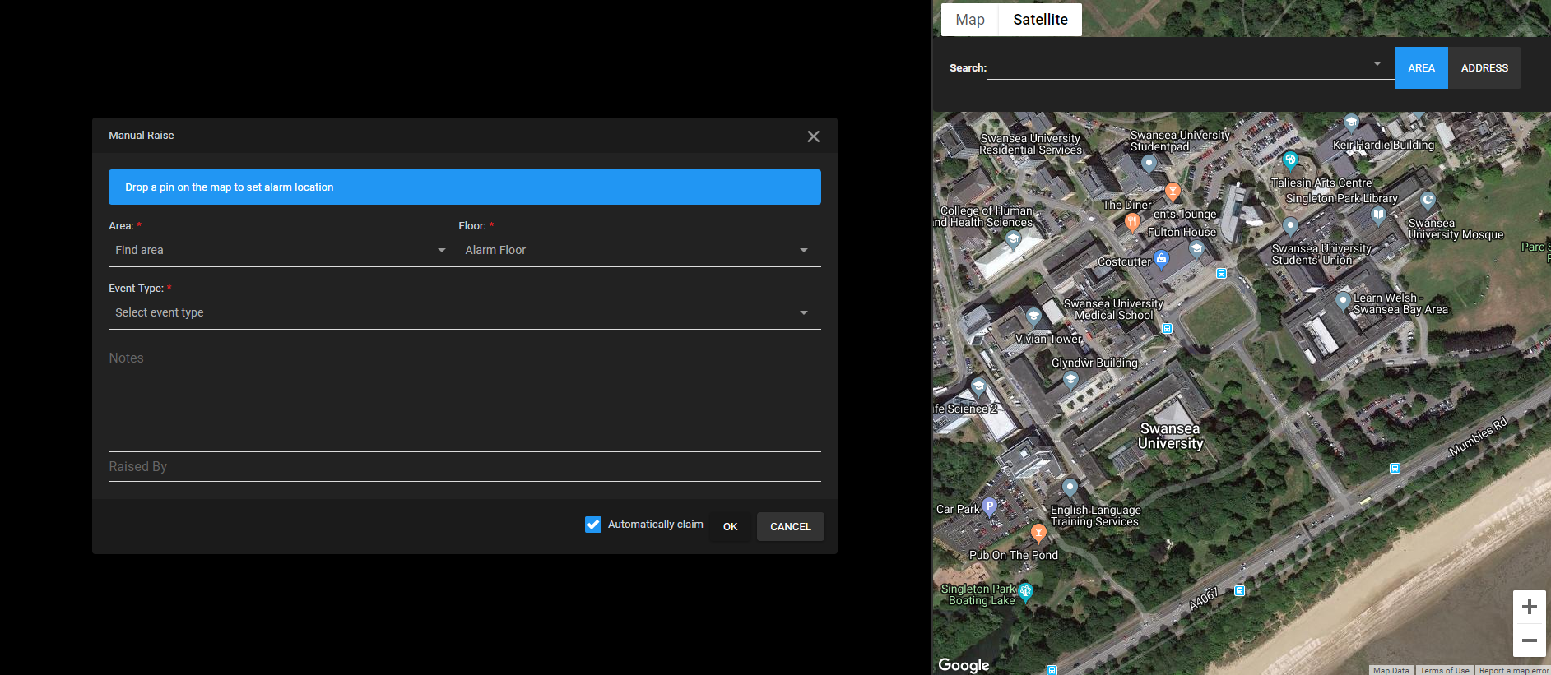The height and width of the screenshot is (675, 1551).
Task: Select the ADDRESS search mode button
Action: coord(1484,68)
